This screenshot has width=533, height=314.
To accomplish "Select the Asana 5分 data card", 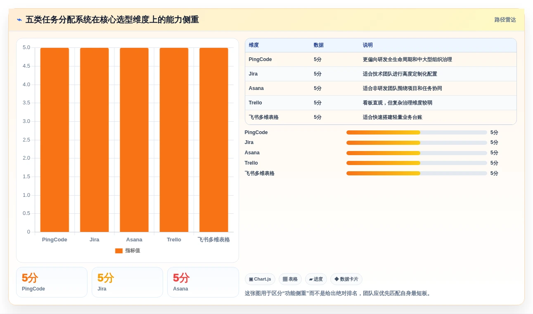I will coord(203,282).
